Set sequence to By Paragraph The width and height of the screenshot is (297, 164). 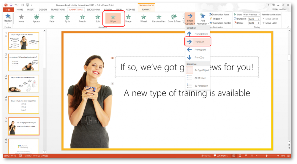point(198,86)
